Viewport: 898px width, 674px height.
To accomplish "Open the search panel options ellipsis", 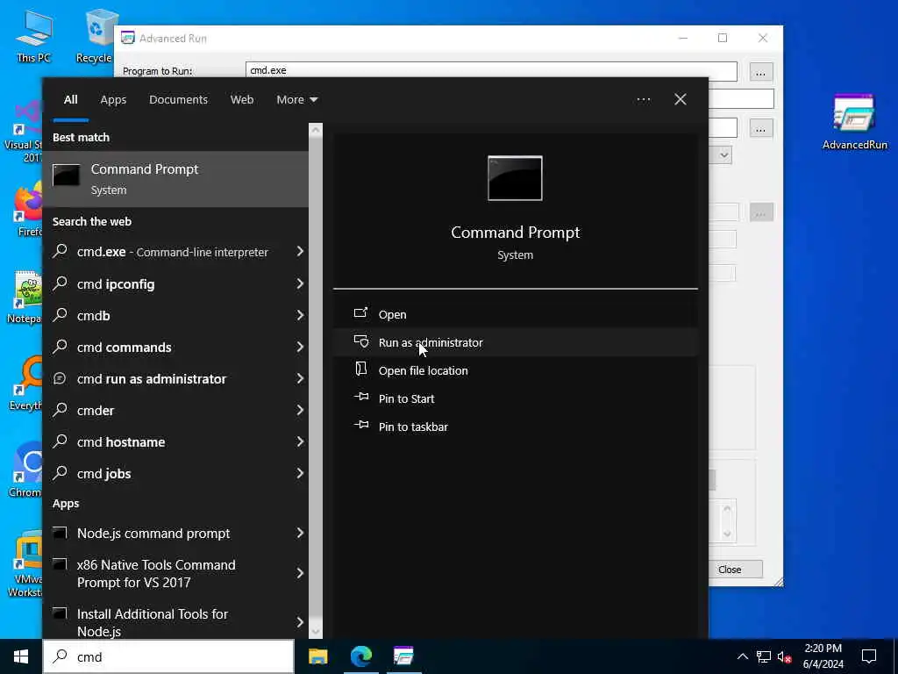I will pyautogui.click(x=643, y=100).
